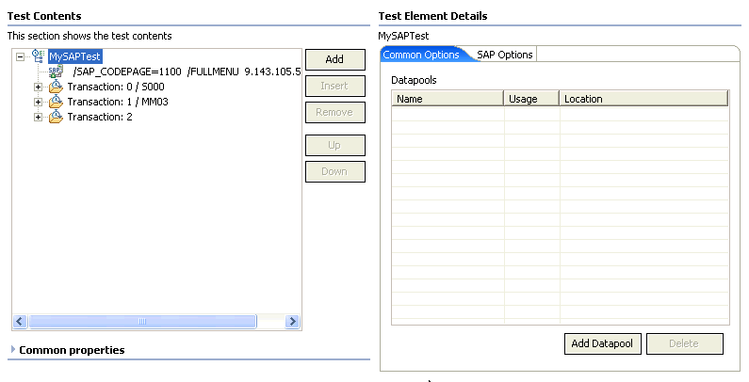
Task: Switch to the SAP Options tab
Action: pyautogui.click(x=504, y=55)
